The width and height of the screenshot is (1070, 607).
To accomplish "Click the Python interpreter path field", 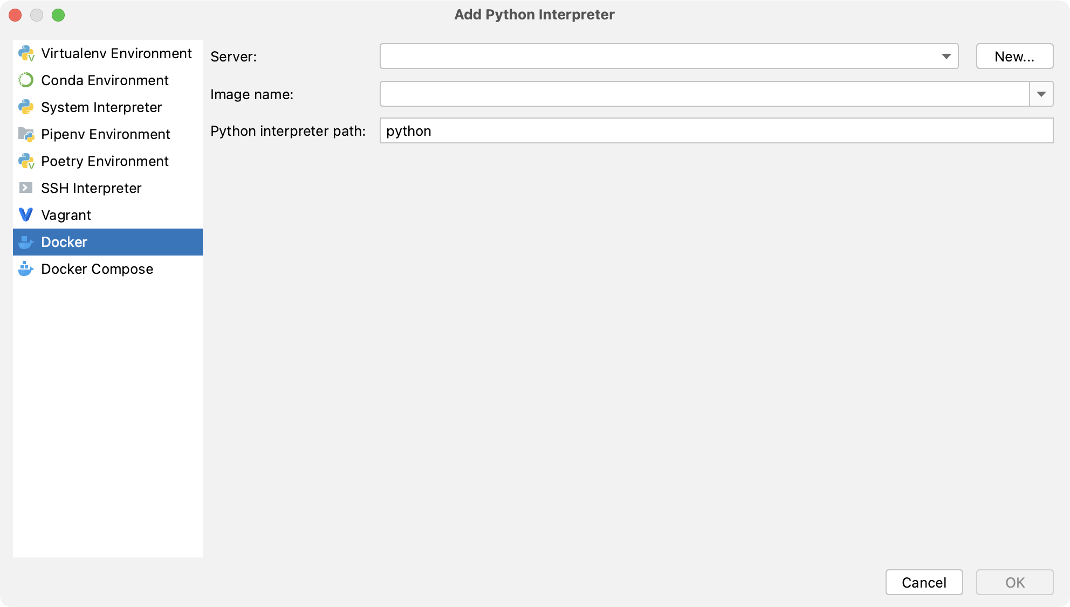I will click(x=717, y=132).
